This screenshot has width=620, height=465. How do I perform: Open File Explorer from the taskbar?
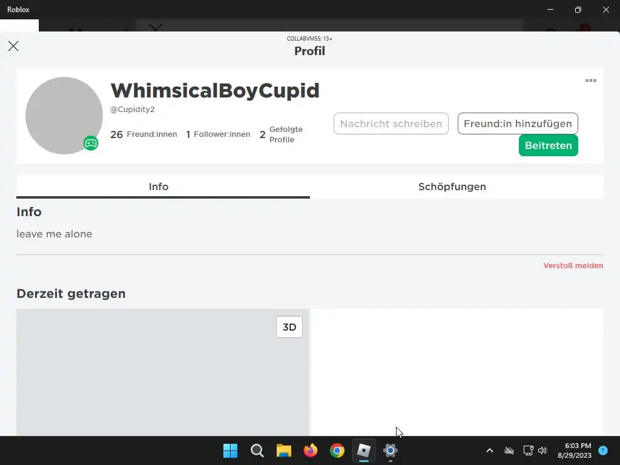[283, 450]
